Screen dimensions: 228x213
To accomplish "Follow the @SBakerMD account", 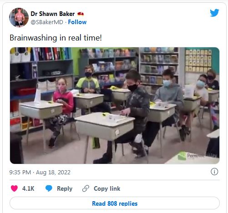I will 77,22.
